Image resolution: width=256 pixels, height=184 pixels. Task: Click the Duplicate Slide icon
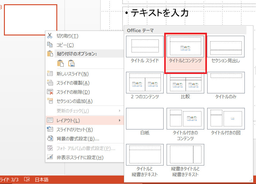(x=50, y=82)
